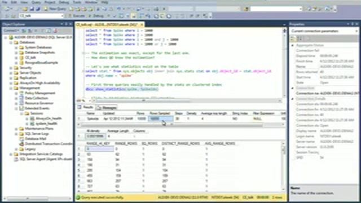Image resolution: width=361 pixels, height=203 pixels.
Task: Click the editor horizontal scrollbar thumb
Action: 143,100
